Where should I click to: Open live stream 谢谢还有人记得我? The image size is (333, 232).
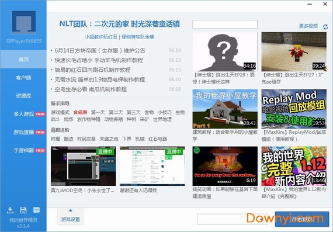point(152,166)
